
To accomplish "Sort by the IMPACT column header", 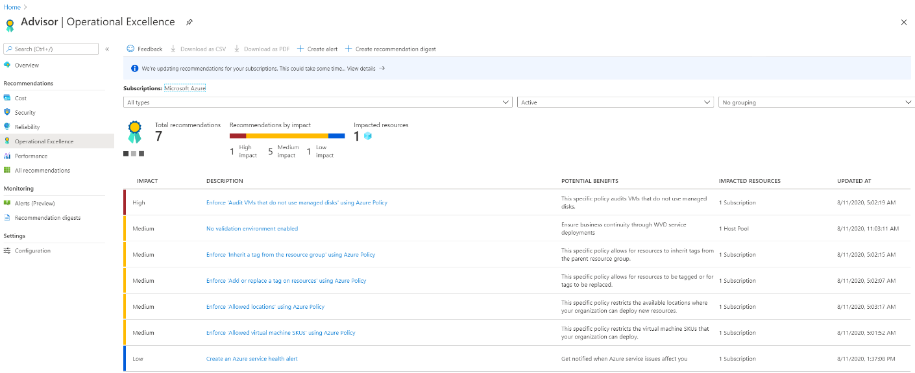I will (x=147, y=181).
